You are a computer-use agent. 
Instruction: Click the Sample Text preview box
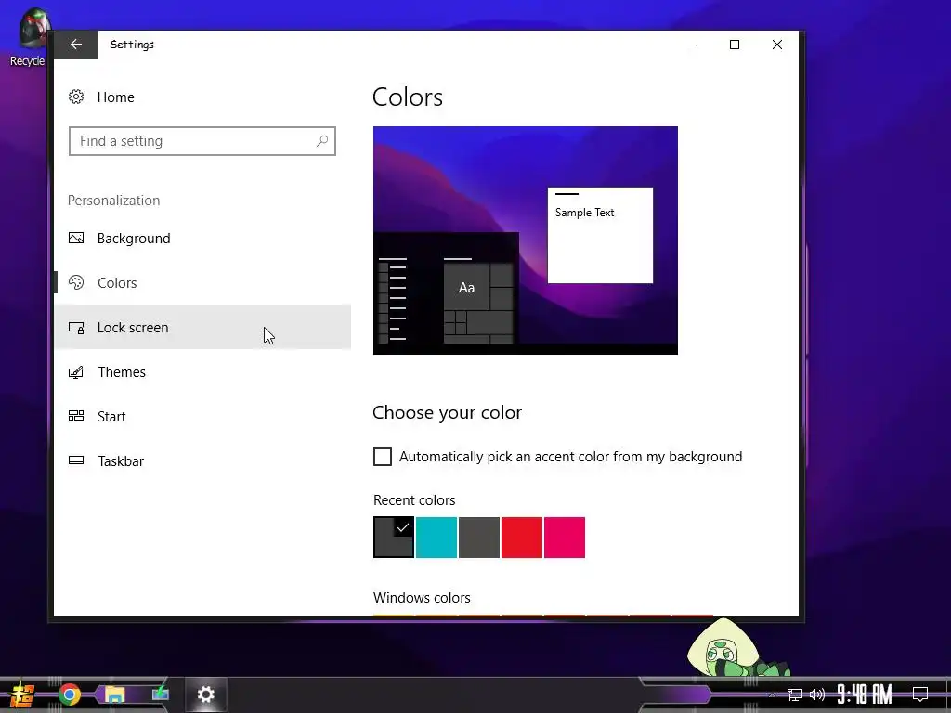[601, 235]
